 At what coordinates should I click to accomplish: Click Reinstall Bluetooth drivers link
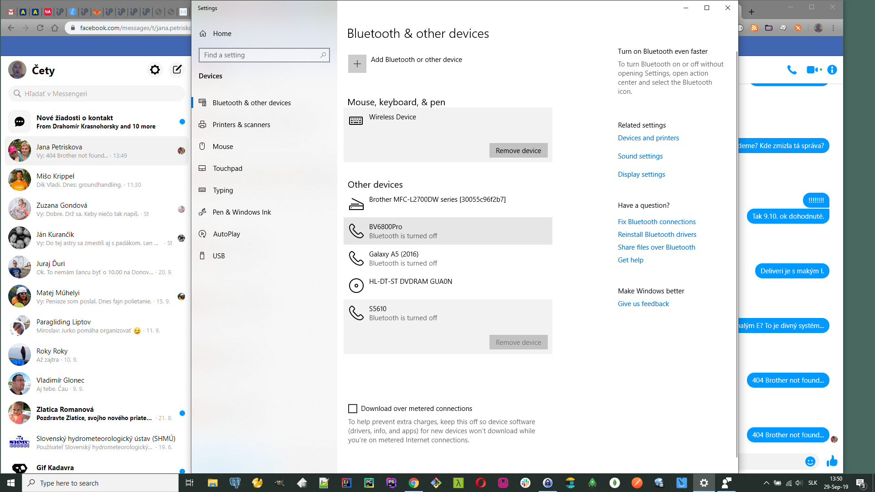pyautogui.click(x=657, y=235)
